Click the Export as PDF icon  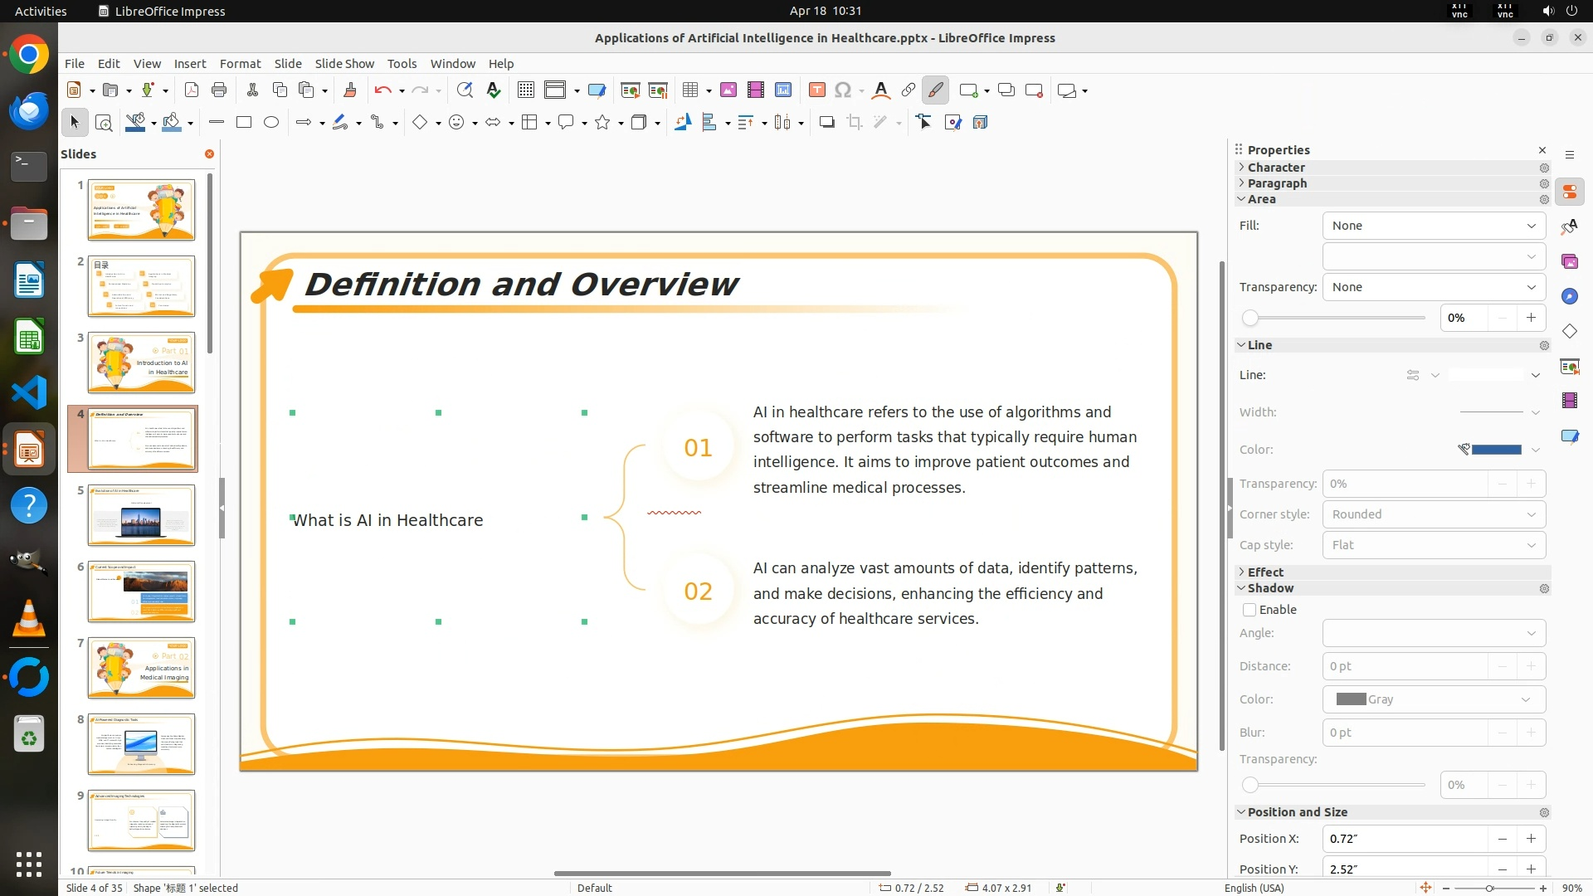pyautogui.click(x=192, y=90)
